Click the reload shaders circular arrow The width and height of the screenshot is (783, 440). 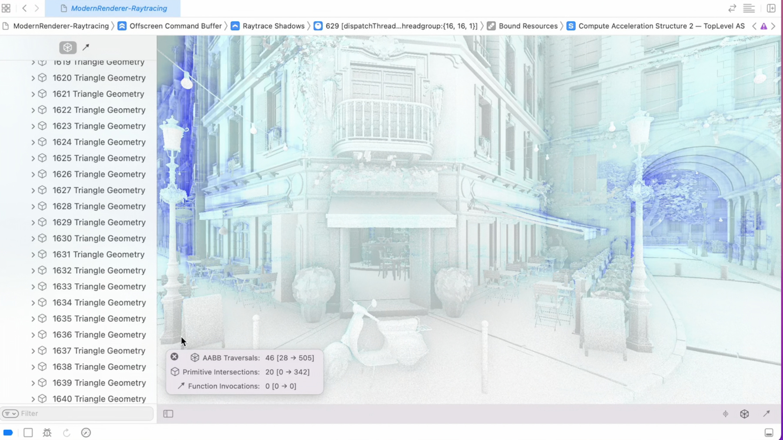tap(67, 433)
